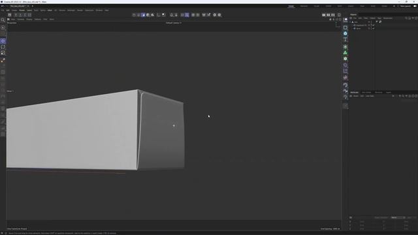Open the green MoGraph cloner icon
Viewport: 418px width, 235px height.
346,59
